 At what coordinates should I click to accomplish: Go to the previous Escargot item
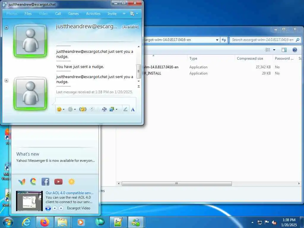click(55, 208)
